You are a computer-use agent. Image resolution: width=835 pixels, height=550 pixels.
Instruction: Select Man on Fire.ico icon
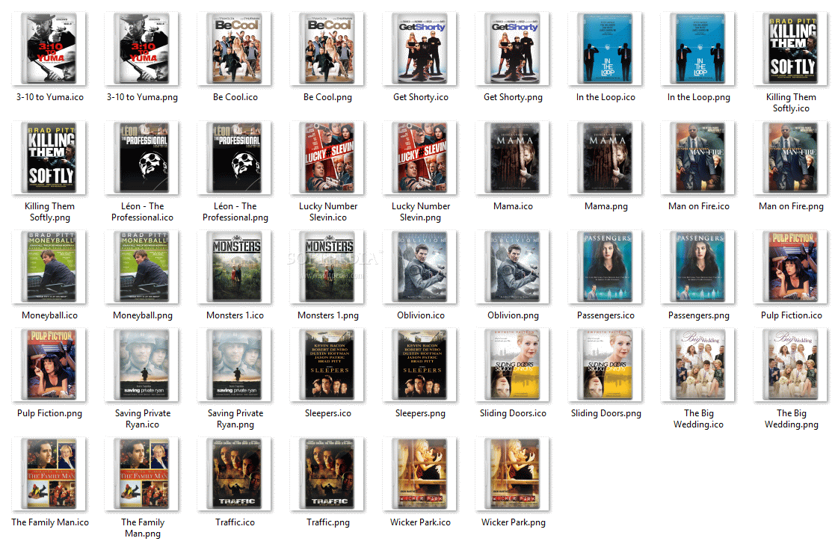pyautogui.click(x=699, y=158)
